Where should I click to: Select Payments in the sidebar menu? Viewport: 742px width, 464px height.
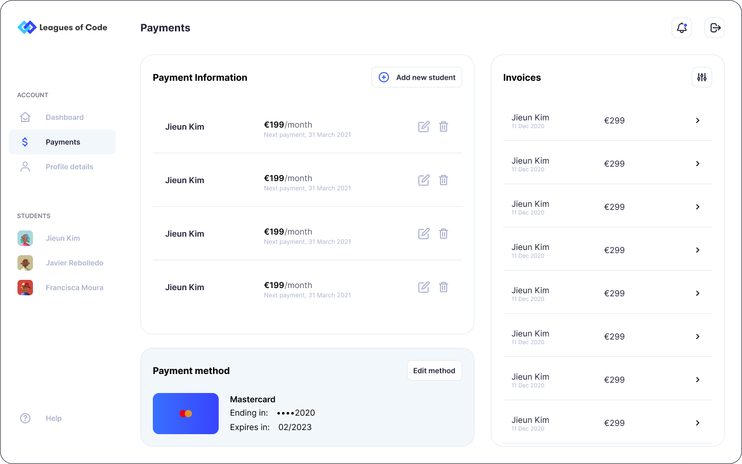pos(63,142)
